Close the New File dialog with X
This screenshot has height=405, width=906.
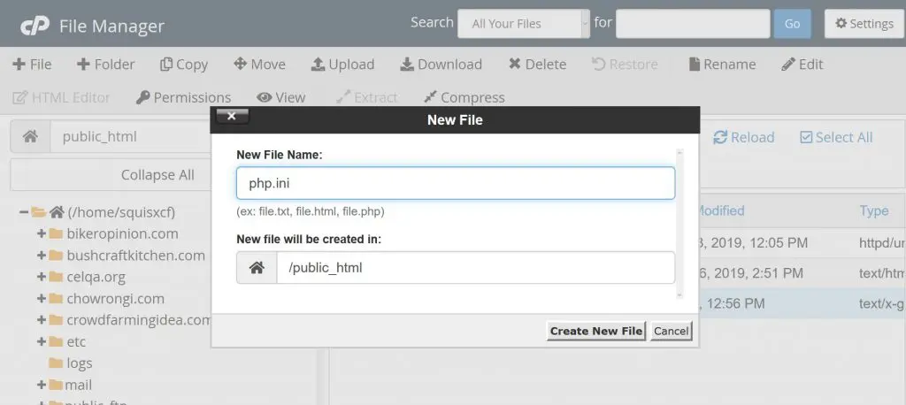click(232, 117)
